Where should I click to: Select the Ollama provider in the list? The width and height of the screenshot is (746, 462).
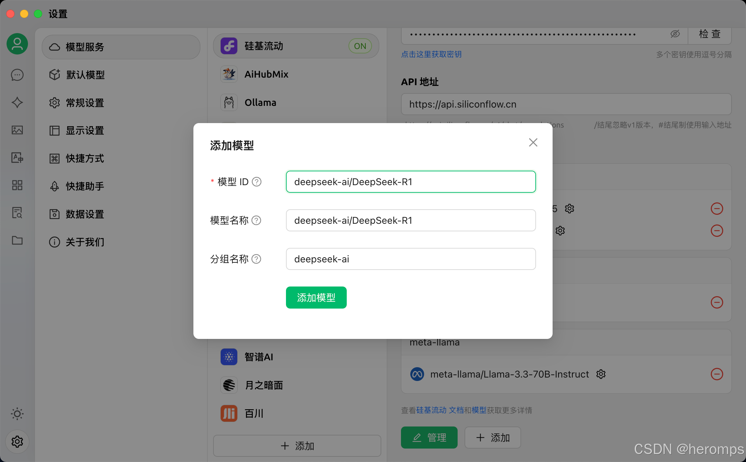pyautogui.click(x=260, y=102)
